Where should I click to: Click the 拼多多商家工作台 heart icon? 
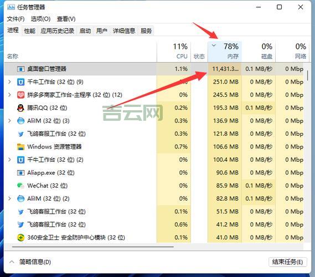20,95
